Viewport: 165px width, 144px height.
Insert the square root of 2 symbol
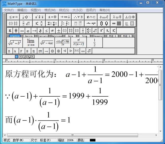89,51
